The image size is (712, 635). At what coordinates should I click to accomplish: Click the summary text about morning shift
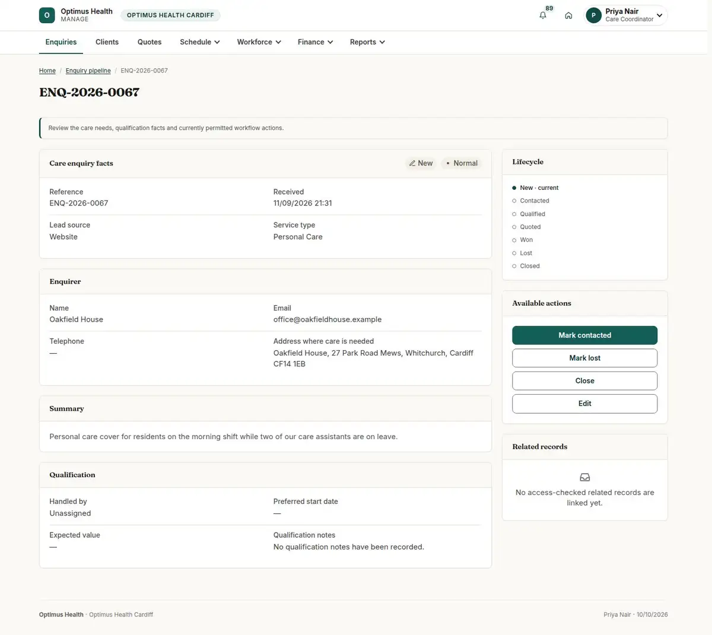224,437
